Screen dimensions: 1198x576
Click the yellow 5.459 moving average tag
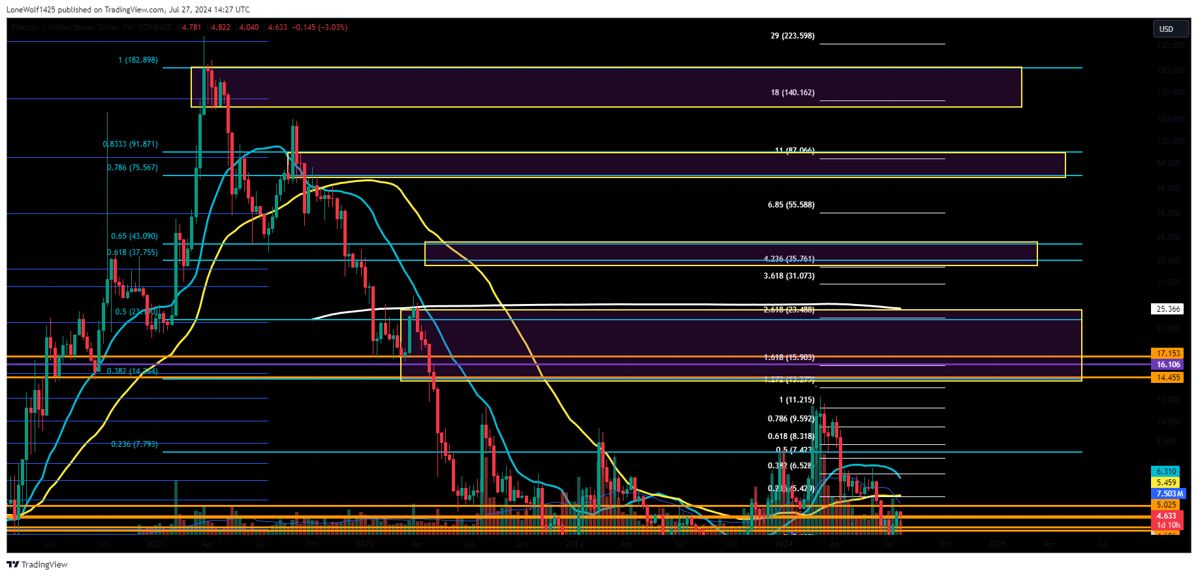coord(1167,483)
